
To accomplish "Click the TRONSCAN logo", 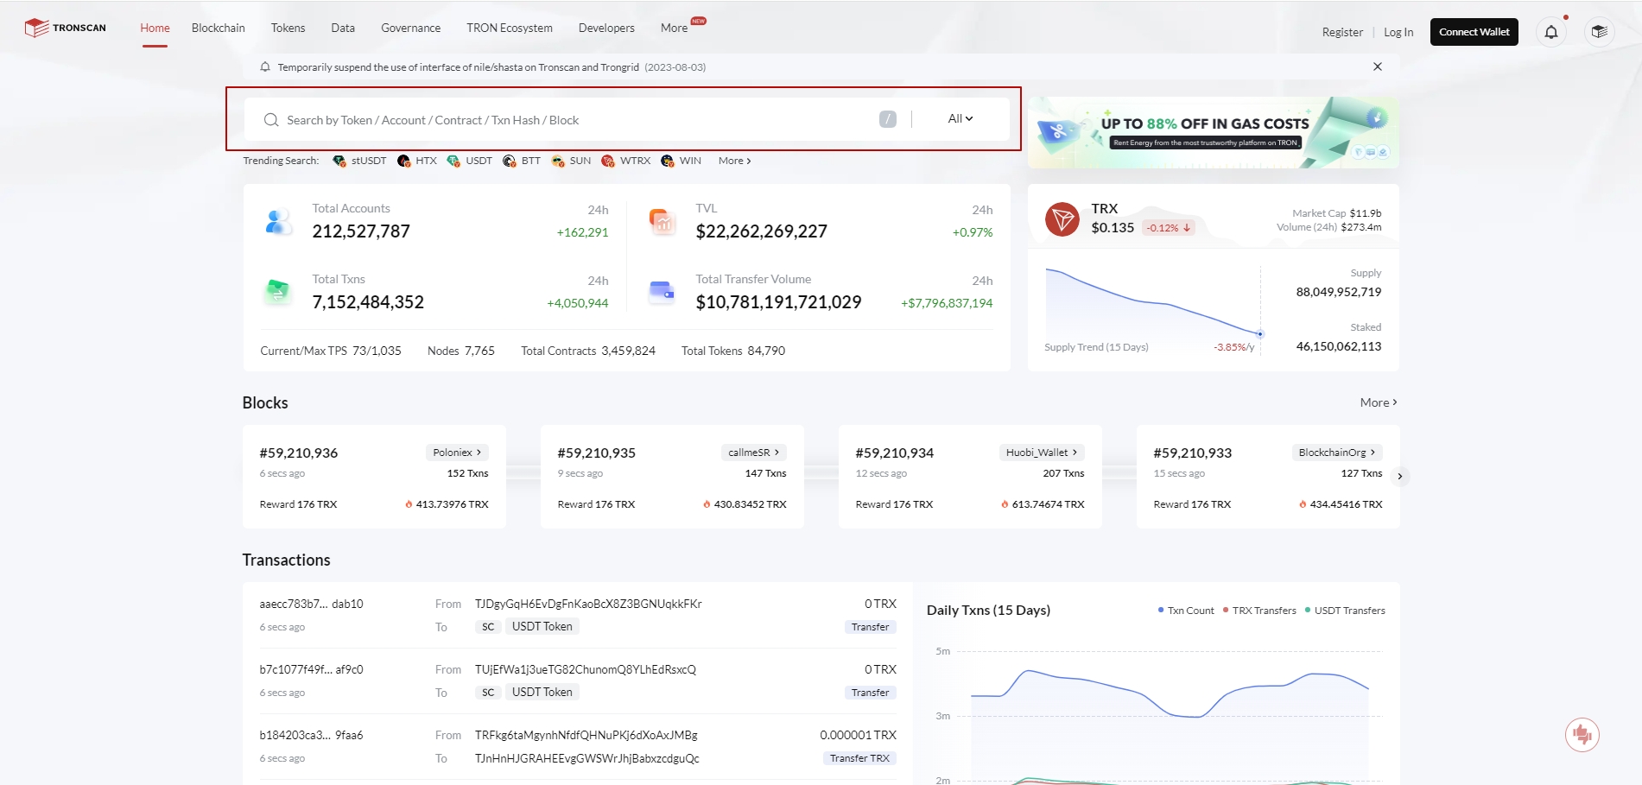I will (x=66, y=28).
